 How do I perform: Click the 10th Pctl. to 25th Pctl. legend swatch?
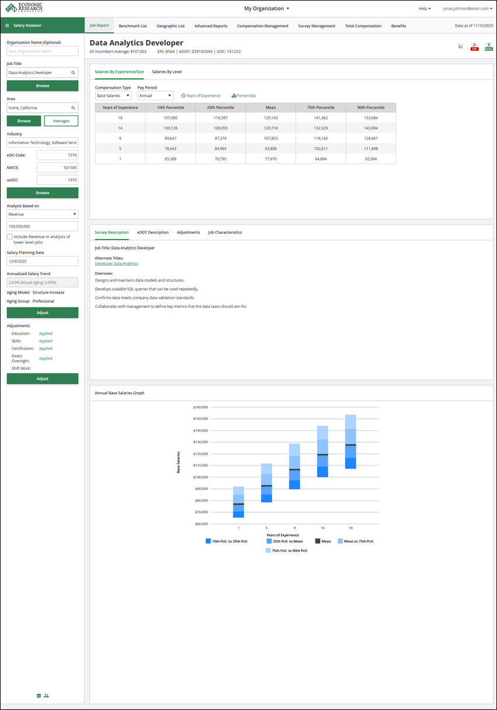[x=208, y=541]
